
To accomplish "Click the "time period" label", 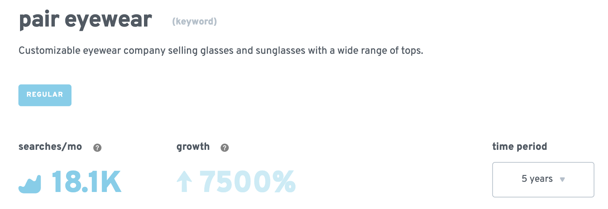I will [519, 147].
